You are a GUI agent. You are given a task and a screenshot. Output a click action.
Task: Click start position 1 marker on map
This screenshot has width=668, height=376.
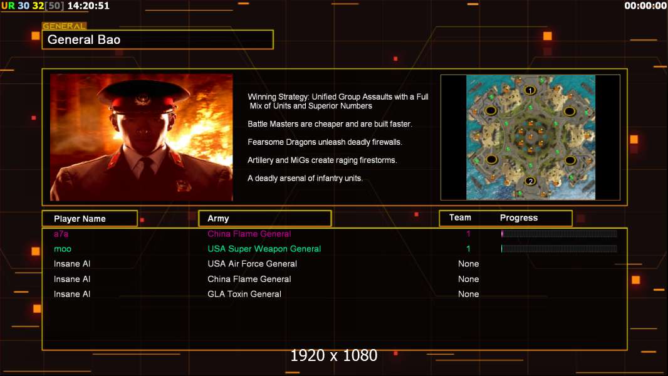coord(530,90)
